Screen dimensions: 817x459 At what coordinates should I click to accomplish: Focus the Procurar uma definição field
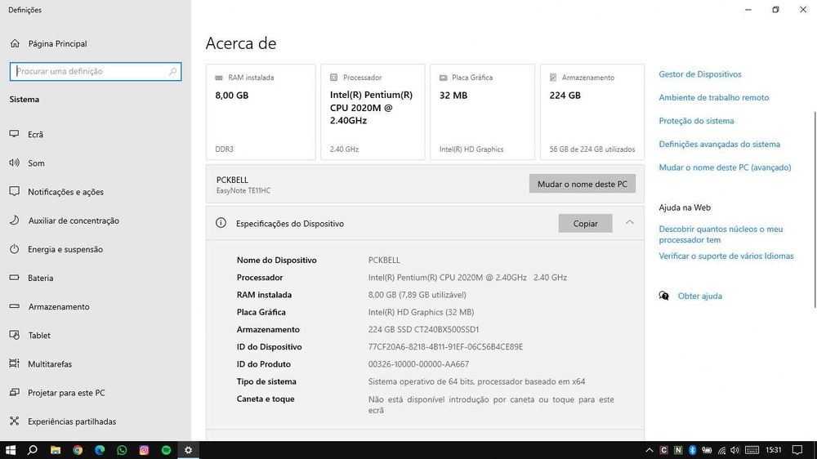point(96,71)
